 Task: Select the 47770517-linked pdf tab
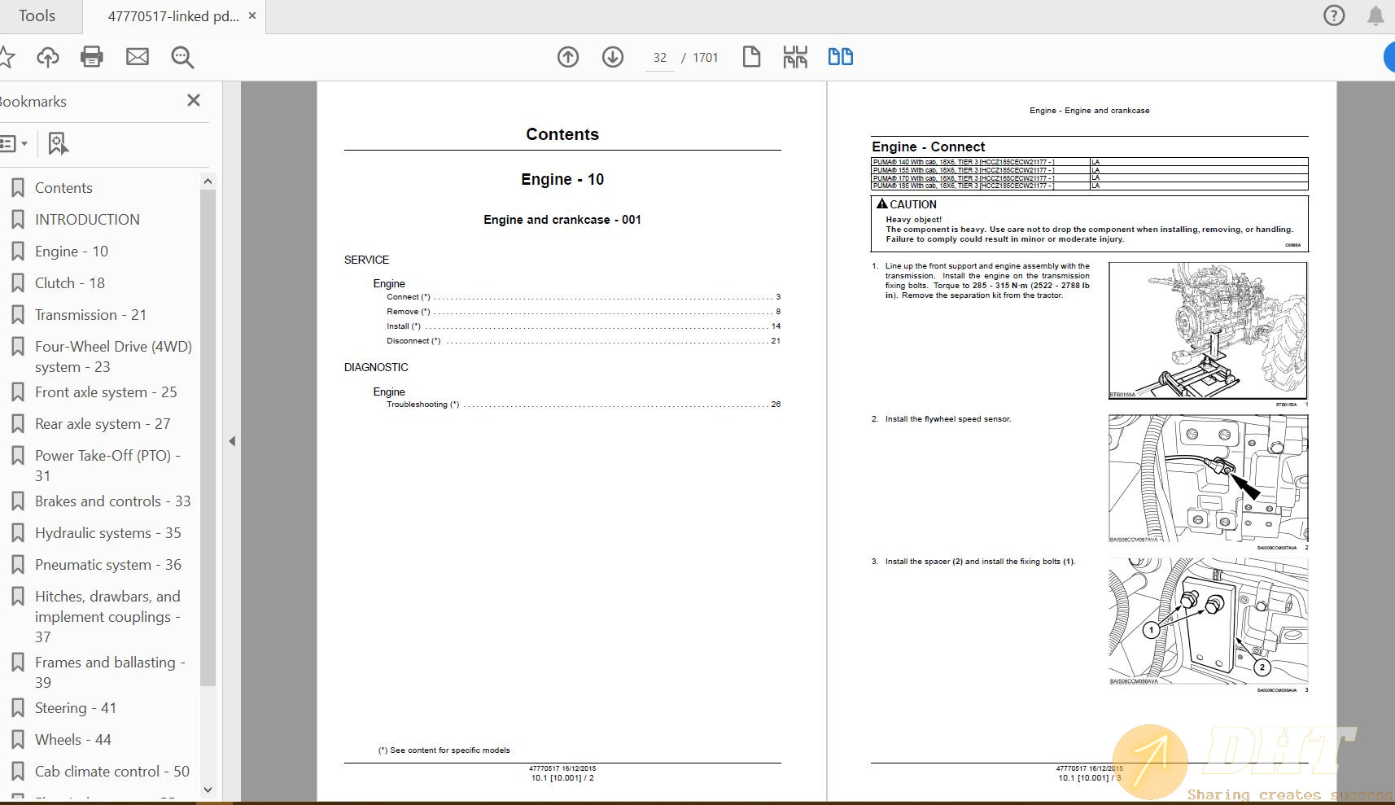[173, 16]
